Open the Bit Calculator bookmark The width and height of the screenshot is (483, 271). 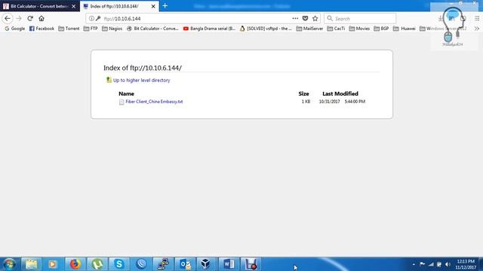pyautogui.click(x=152, y=29)
